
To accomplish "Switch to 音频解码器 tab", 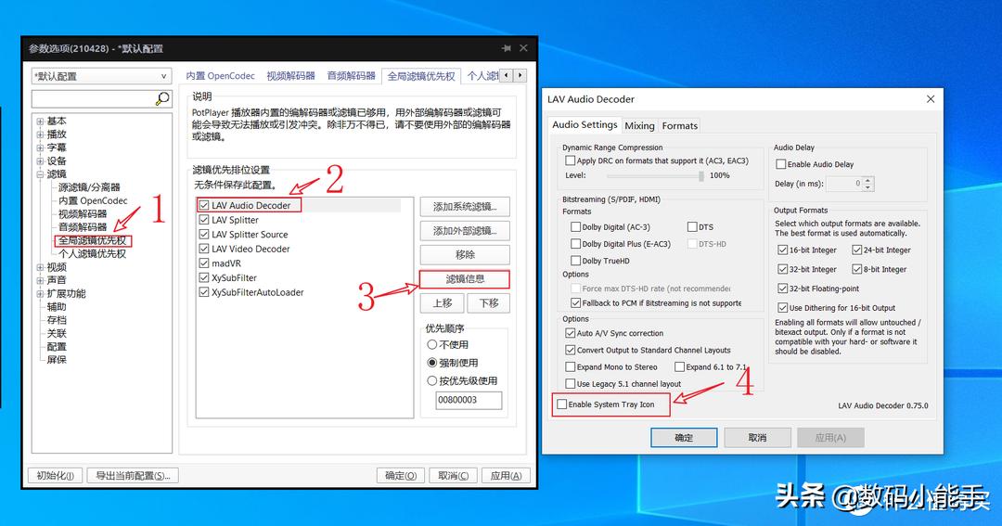I will (351, 75).
